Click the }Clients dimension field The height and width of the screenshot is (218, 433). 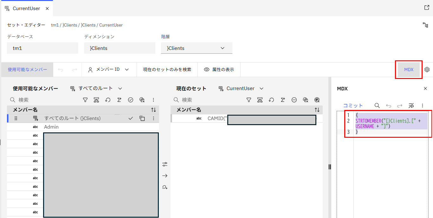(120, 48)
